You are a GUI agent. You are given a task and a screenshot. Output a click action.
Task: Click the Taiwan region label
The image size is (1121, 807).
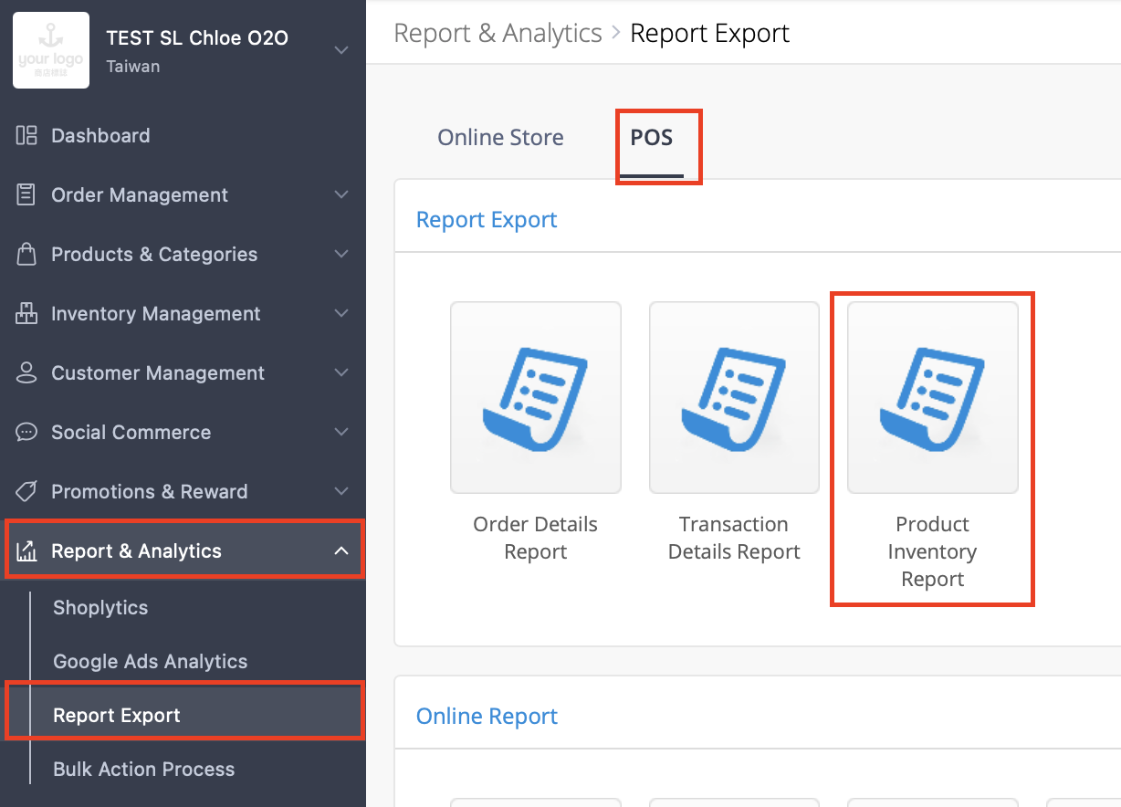click(133, 67)
